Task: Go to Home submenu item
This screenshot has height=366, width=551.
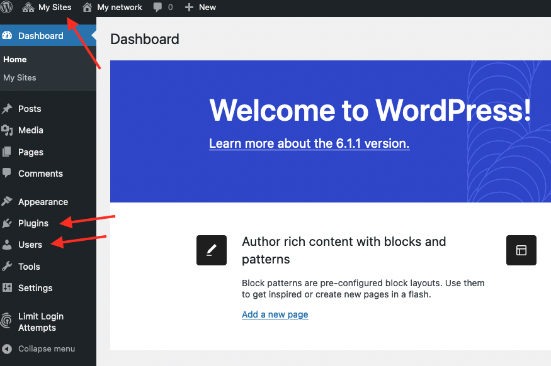Action: (x=14, y=59)
